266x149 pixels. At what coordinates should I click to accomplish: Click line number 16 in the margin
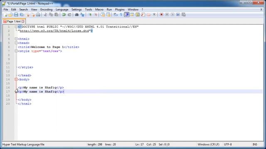tap(8, 87)
